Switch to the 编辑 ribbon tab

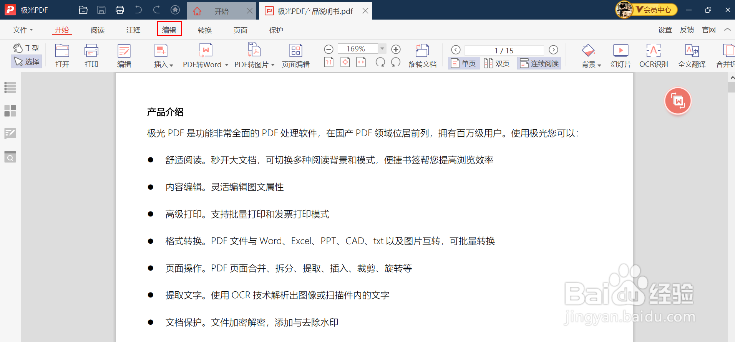pos(169,30)
